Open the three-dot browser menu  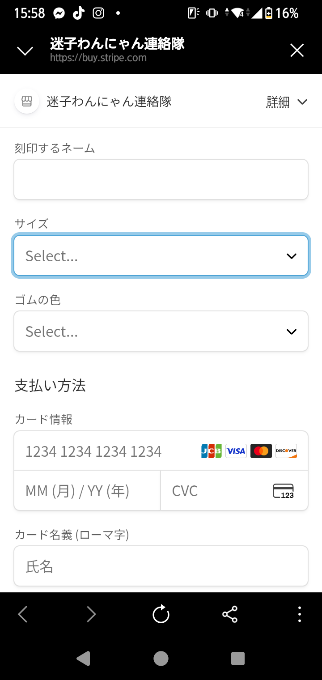299,614
